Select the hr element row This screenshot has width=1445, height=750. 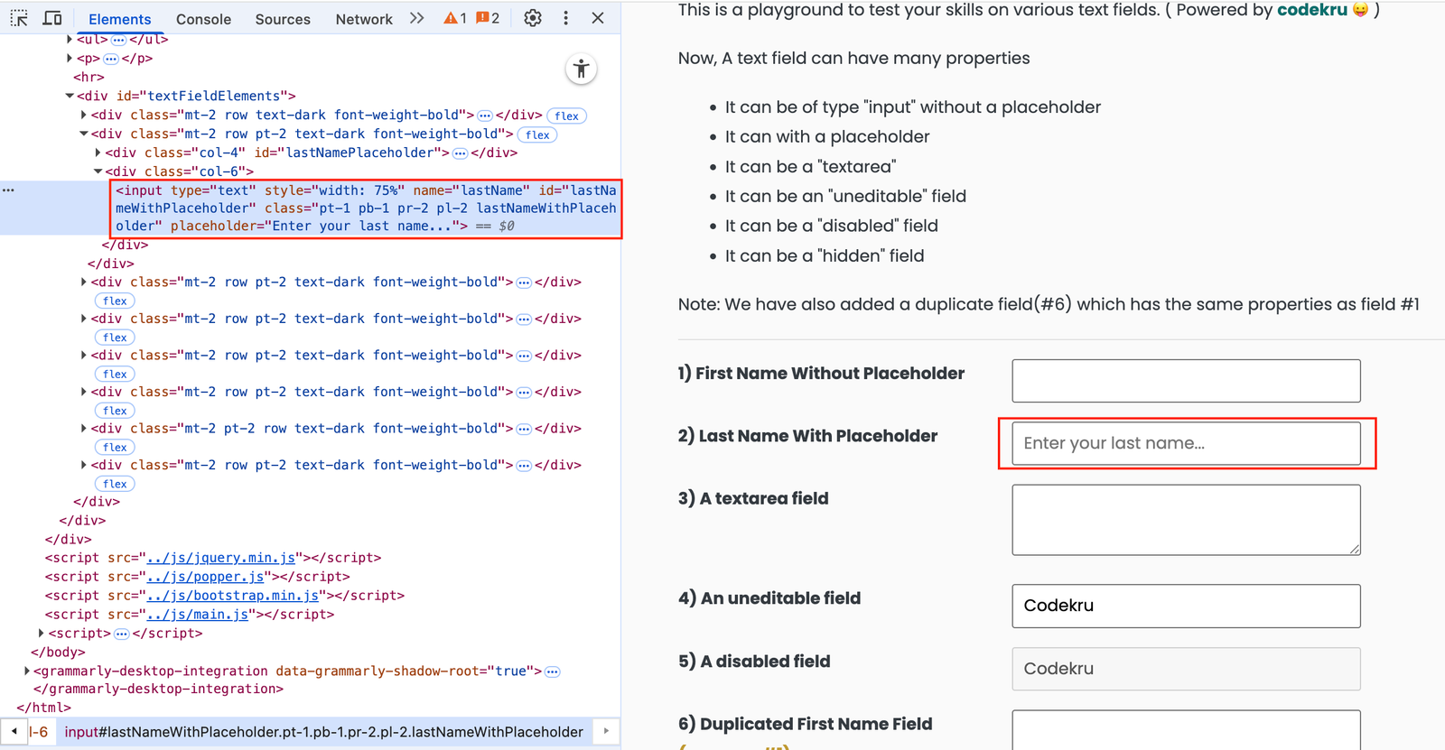click(x=89, y=77)
